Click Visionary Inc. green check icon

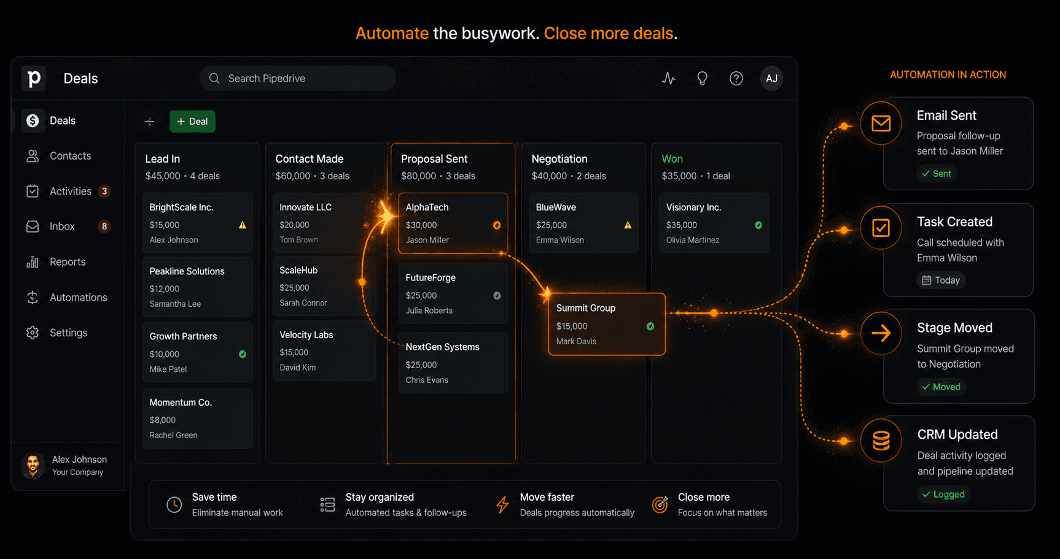[758, 225]
